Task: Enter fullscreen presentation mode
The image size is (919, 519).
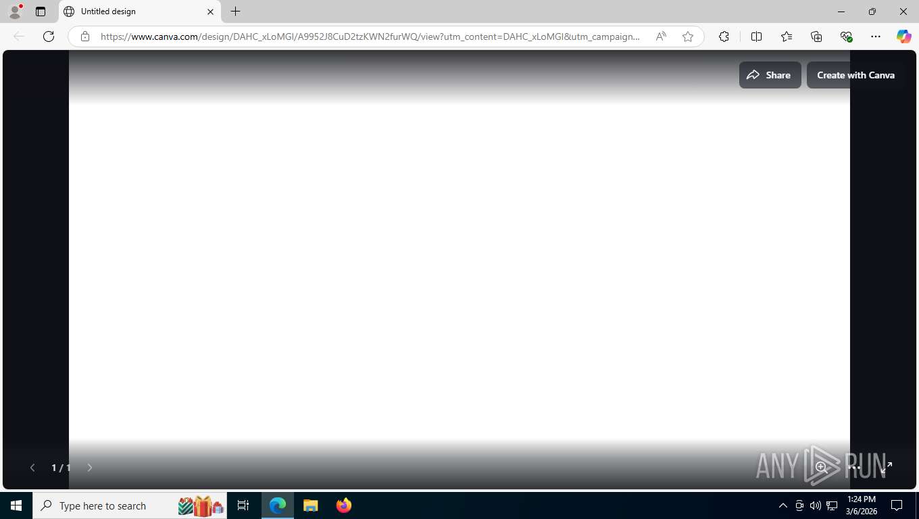Action: 887,467
